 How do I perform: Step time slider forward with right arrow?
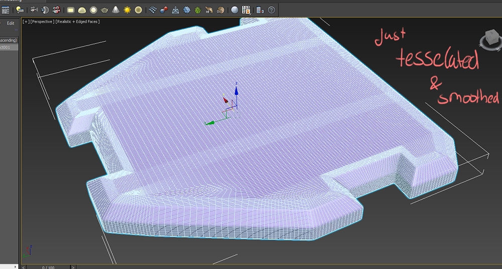point(73,267)
